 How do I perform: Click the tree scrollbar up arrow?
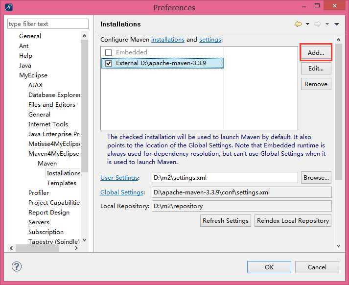point(84,36)
